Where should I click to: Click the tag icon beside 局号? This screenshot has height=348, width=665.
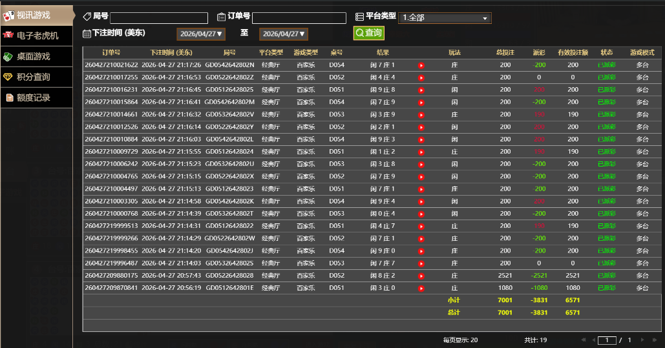[x=87, y=17]
